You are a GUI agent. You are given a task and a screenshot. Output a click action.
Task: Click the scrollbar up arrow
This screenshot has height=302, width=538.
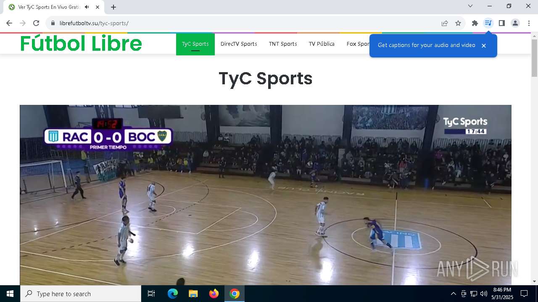(x=535, y=36)
